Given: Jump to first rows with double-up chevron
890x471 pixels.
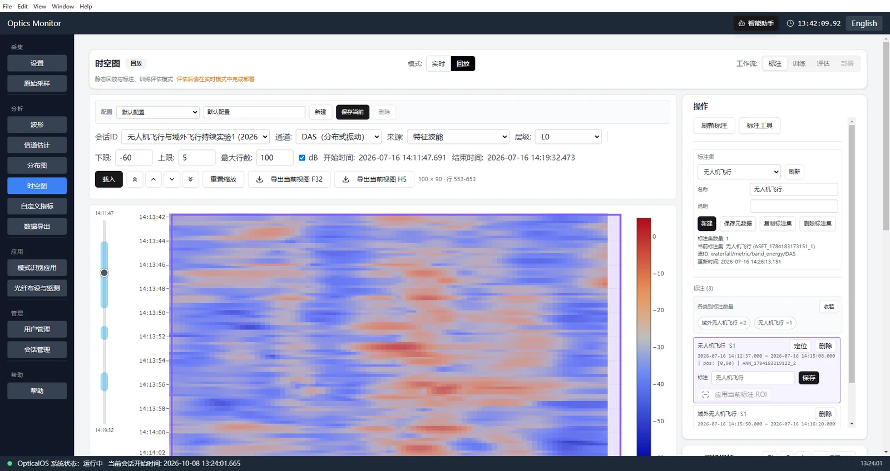Looking at the screenshot, I should click(135, 179).
